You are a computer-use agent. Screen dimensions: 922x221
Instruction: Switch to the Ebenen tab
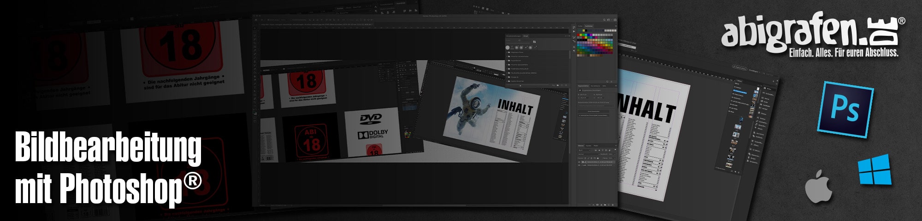[581, 146]
